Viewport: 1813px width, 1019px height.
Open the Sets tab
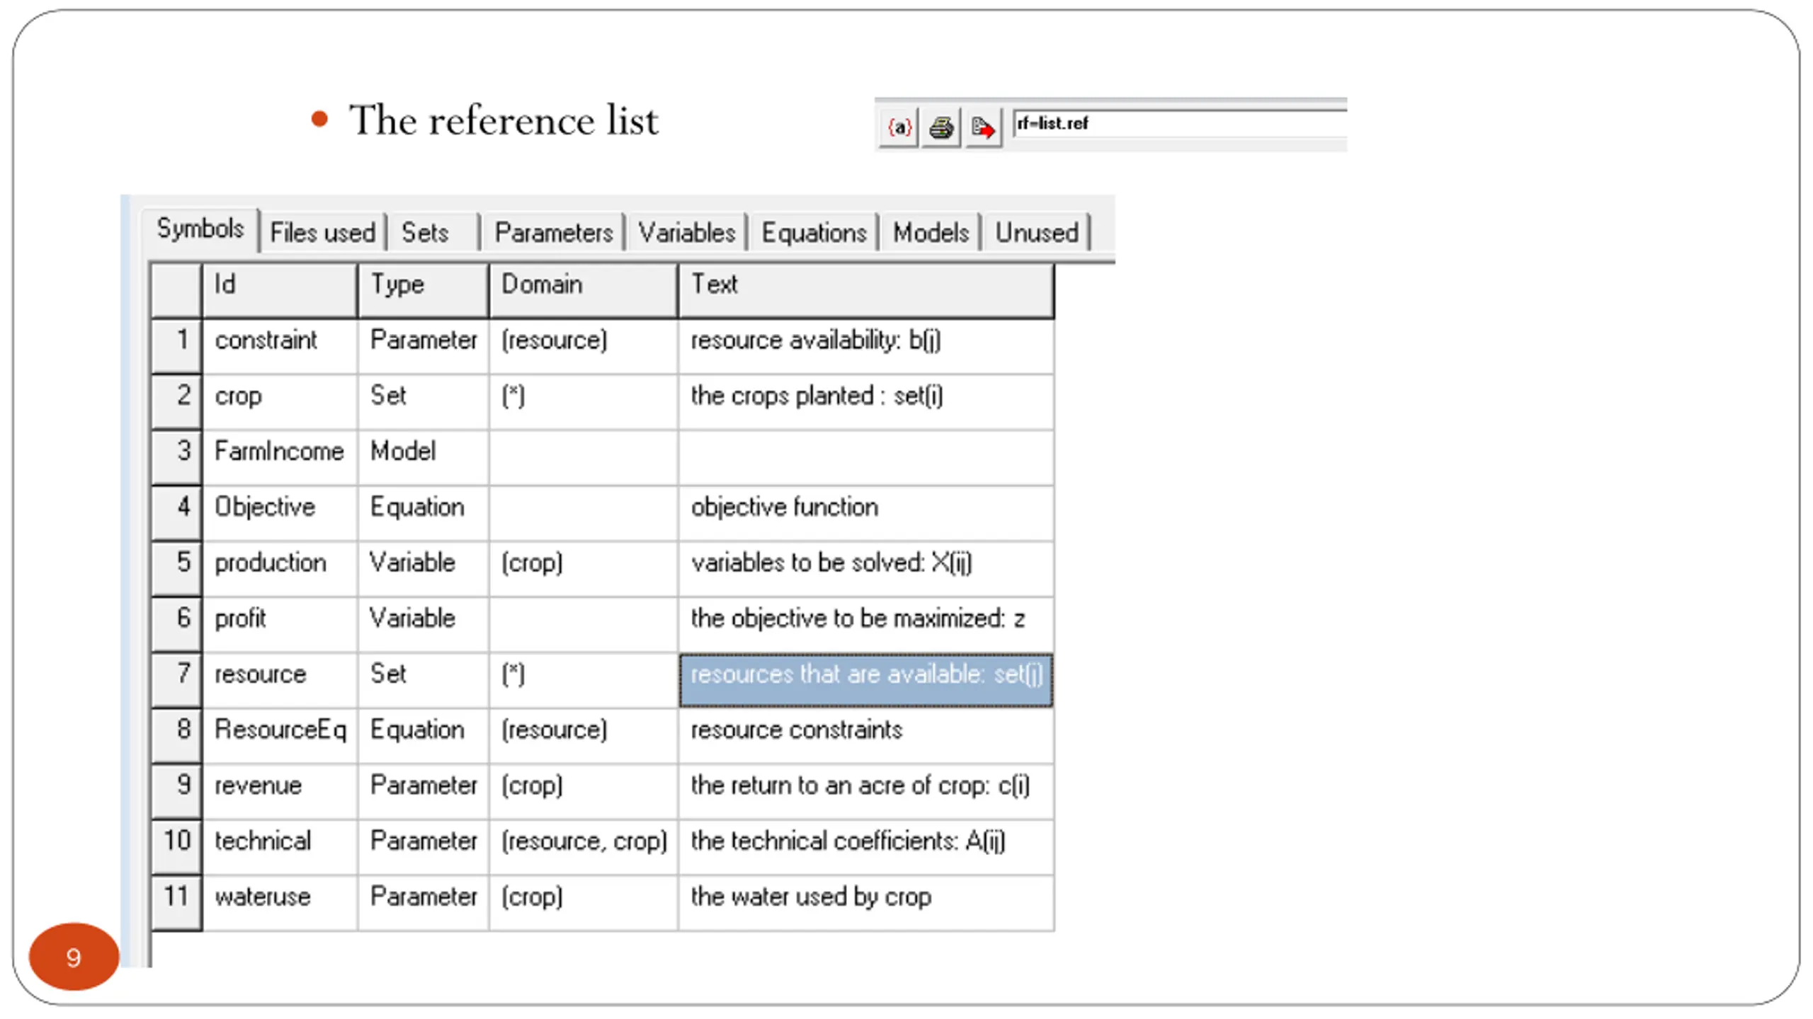pyautogui.click(x=425, y=232)
